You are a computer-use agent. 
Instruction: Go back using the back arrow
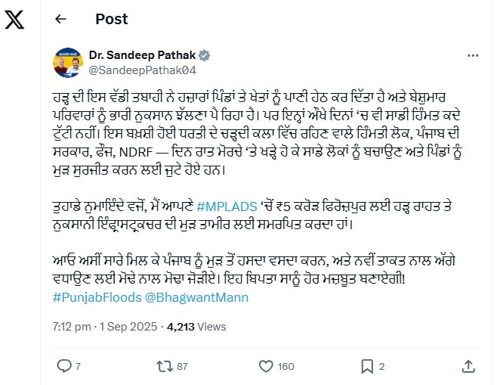pos(61,20)
